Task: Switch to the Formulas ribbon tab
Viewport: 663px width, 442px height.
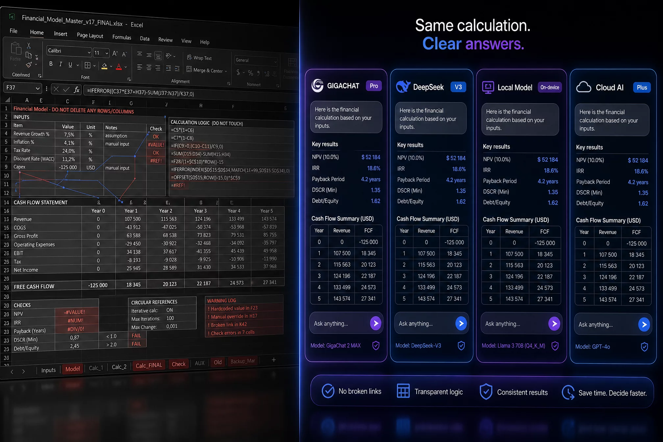Action: 122,37
